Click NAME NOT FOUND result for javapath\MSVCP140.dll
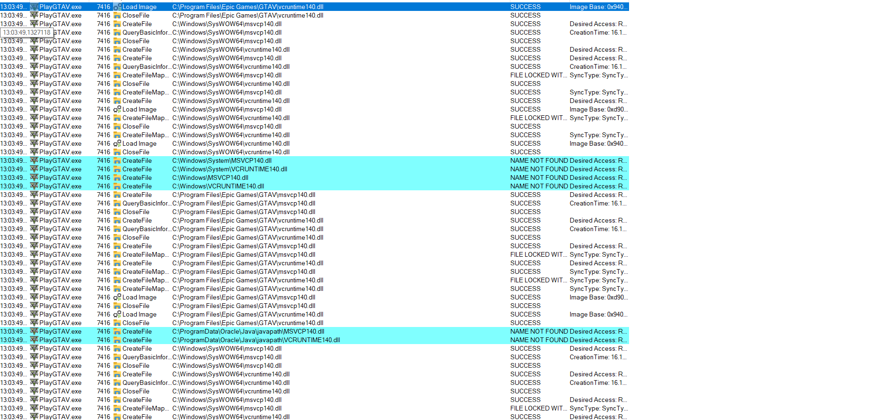The height and width of the screenshot is (420, 884). [x=539, y=332]
